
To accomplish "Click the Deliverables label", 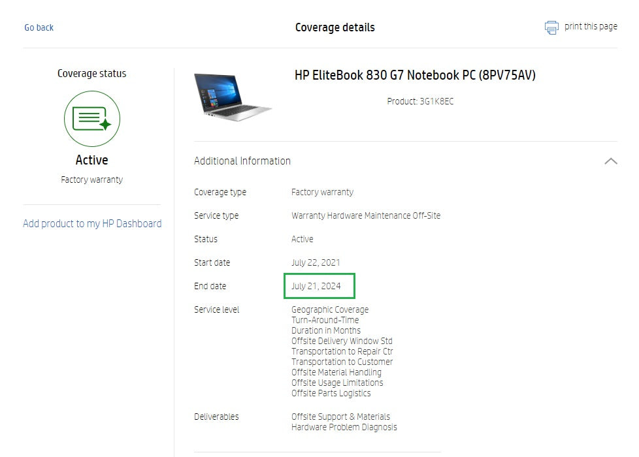I will pos(216,417).
